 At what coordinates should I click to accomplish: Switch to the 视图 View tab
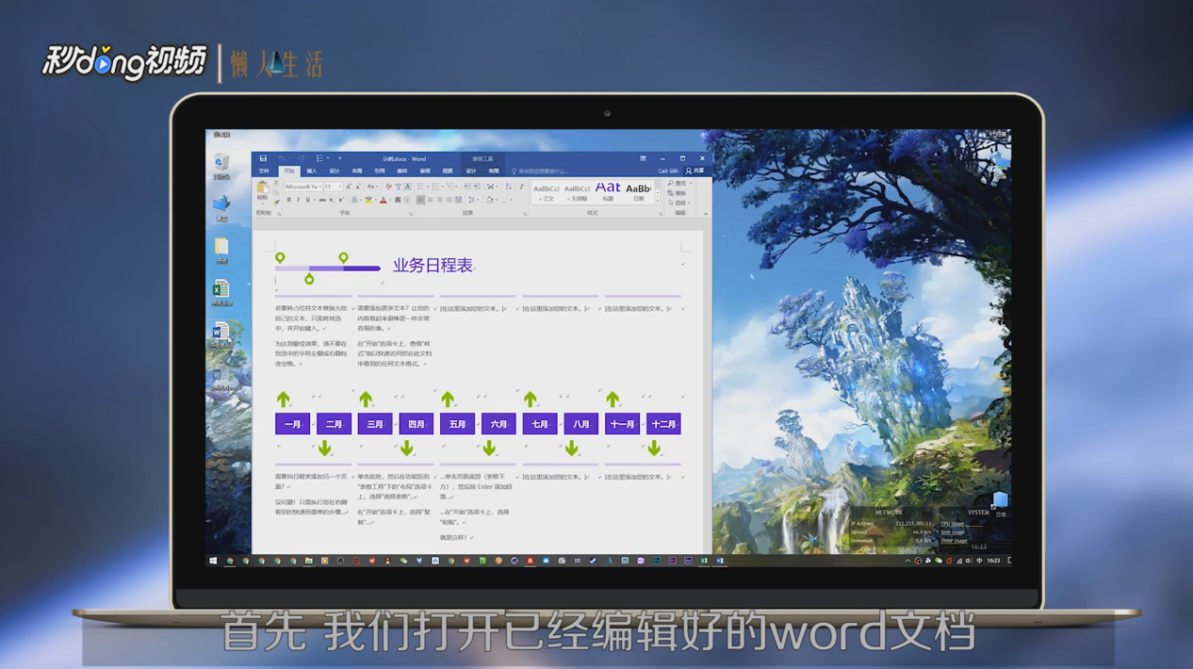(448, 171)
